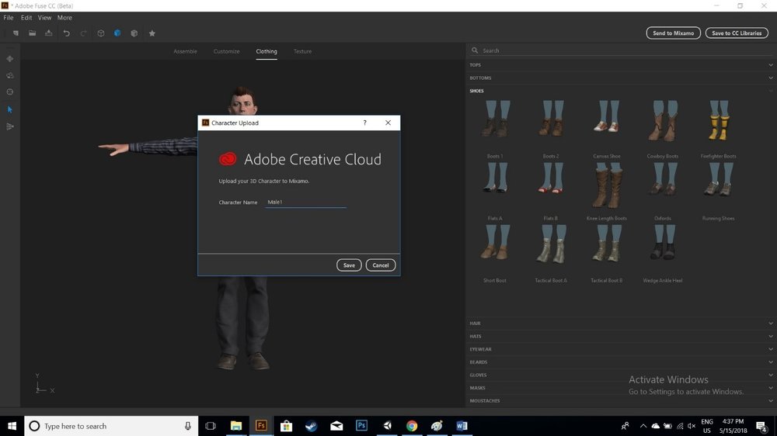777x436 pixels.
Task: Click the help question mark in Character Upload
Action: pos(364,123)
